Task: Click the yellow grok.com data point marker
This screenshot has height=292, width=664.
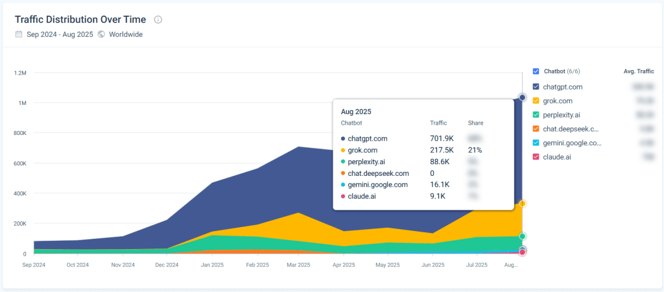Action: coord(522,204)
